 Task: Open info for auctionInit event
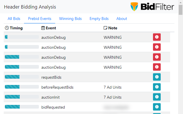click(x=157, y=97)
